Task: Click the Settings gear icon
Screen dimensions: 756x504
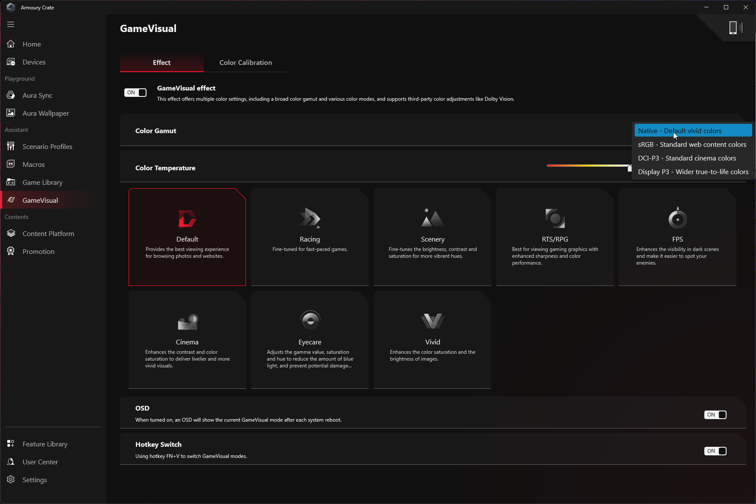Action: pos(11,480)
